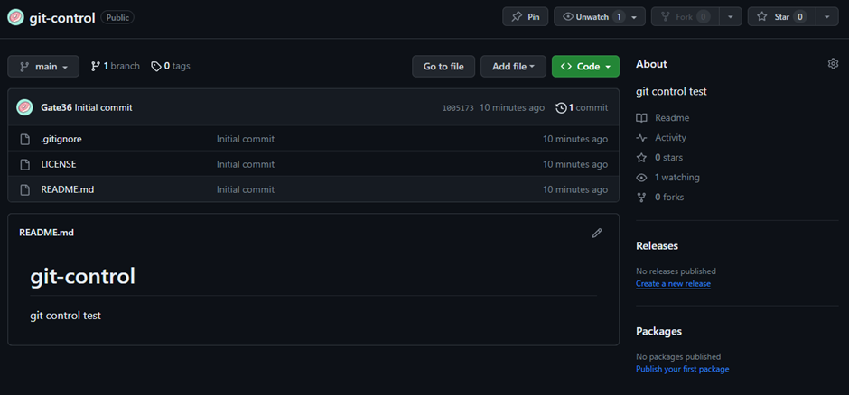Open Initial commit message in LICENSE row
This screenshot has width=849, height=395.
point(246,164)
